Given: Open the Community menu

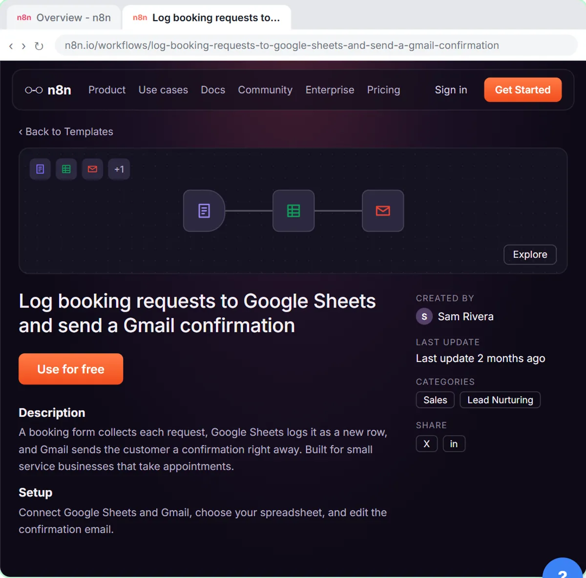Looking at the screenshot, I should pyautogui.click(x=265, y=90).
